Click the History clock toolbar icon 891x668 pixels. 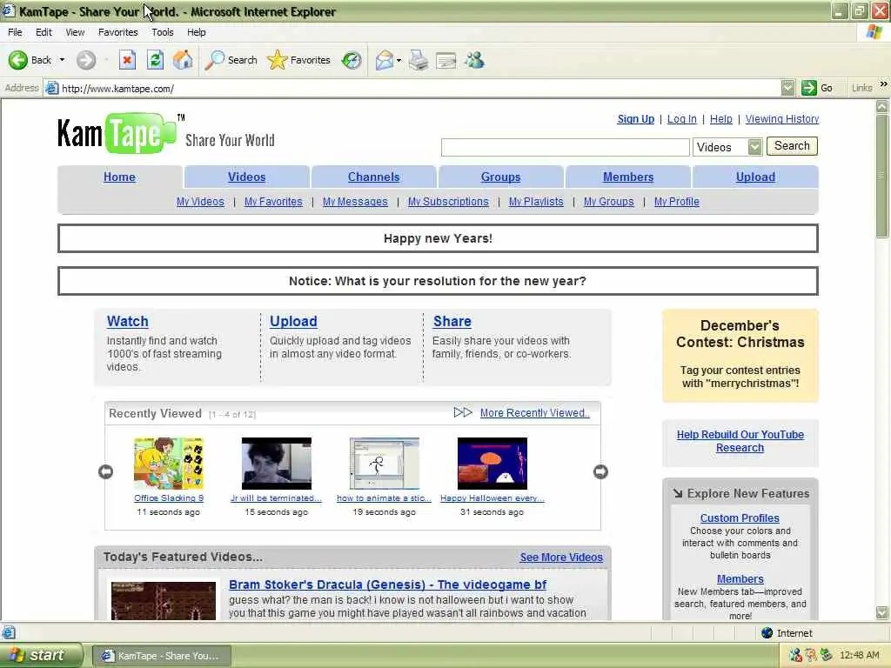point(352,60)
